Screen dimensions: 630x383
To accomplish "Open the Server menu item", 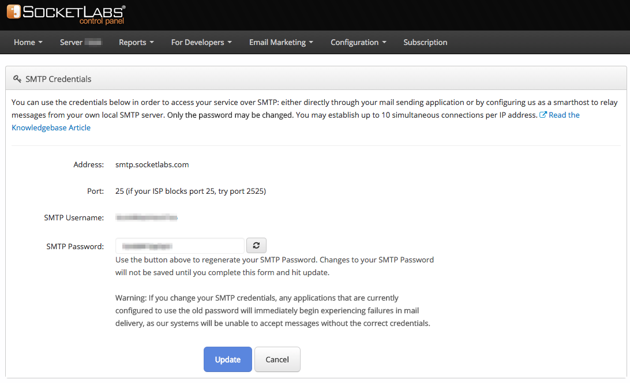I will coord(81,42).
